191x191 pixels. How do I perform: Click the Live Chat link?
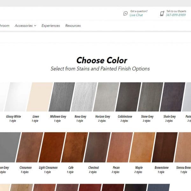pos(136,15)
